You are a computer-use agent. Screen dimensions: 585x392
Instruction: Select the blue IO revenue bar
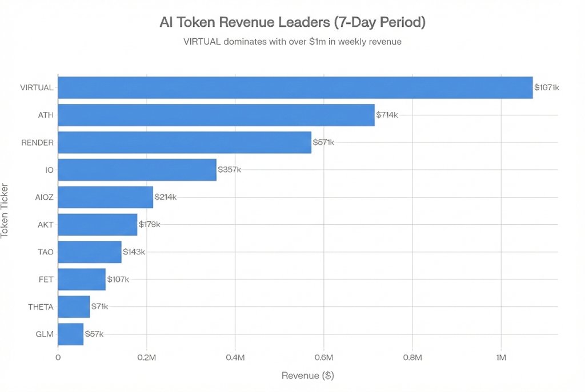pos(137,169)
